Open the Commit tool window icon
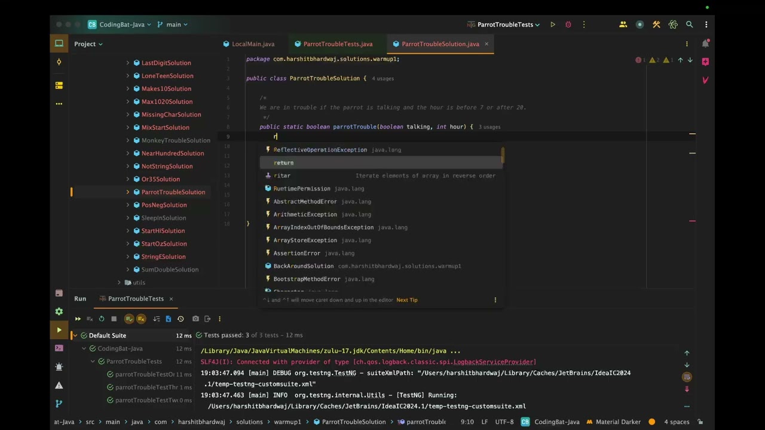The height and width of the screenshot is (430, 765). click(x=59, y=62)
